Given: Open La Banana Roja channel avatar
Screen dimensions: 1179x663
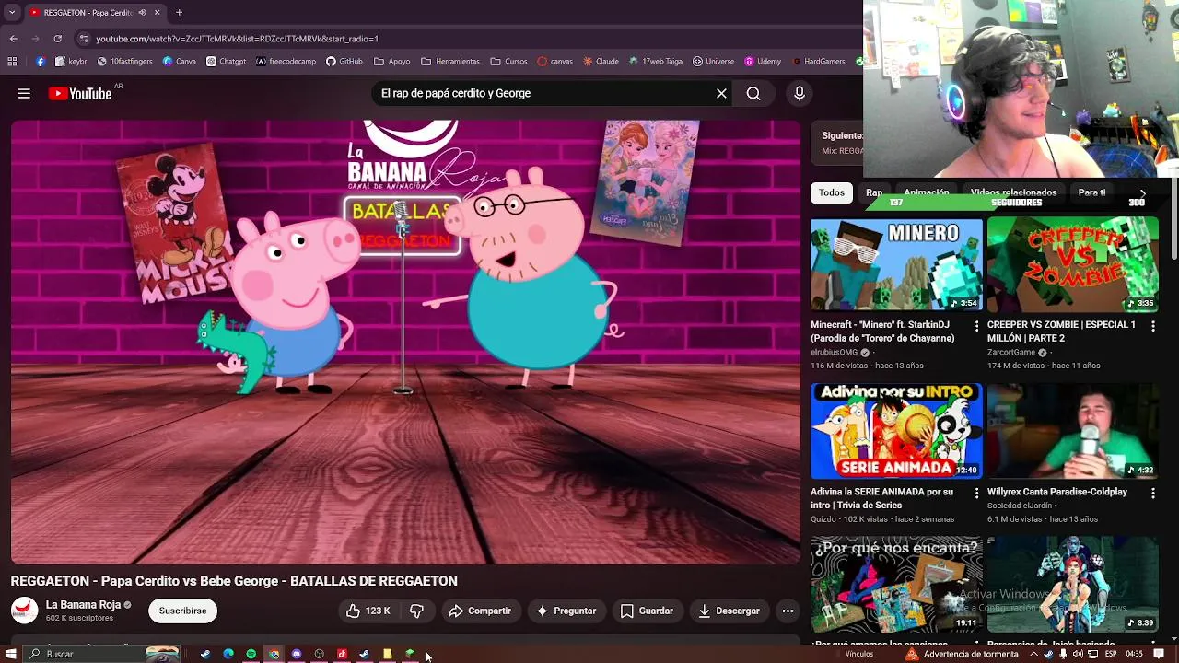Looking at the screenshot, I should click(24, 611).
